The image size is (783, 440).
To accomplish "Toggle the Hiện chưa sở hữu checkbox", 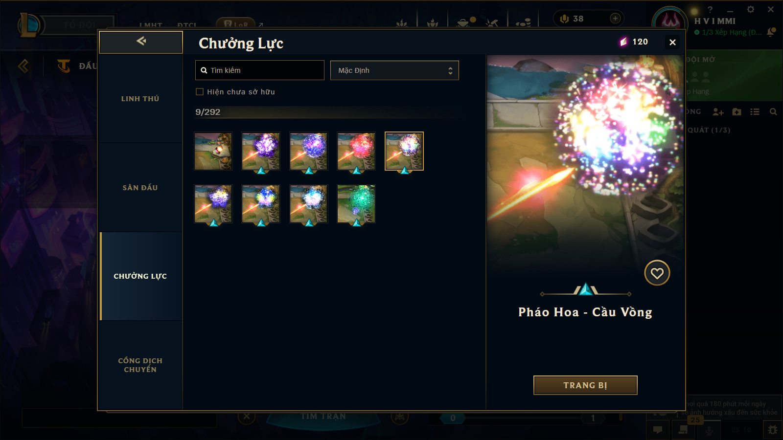I will click(200, 92).
